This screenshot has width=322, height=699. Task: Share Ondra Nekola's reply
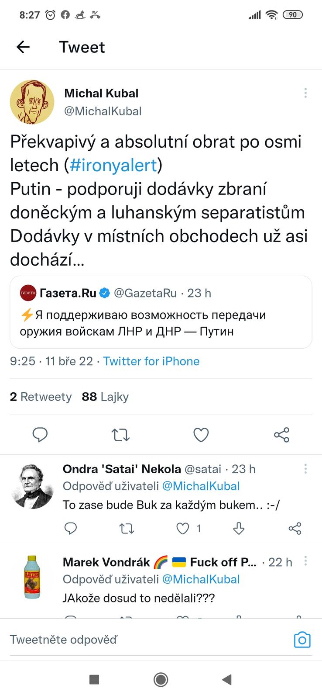tap(295, 529)
